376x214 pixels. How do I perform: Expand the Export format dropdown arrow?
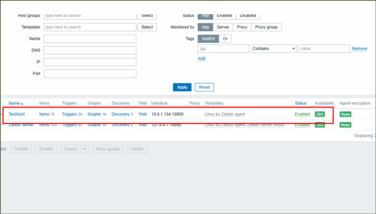[x=85, y=149]
